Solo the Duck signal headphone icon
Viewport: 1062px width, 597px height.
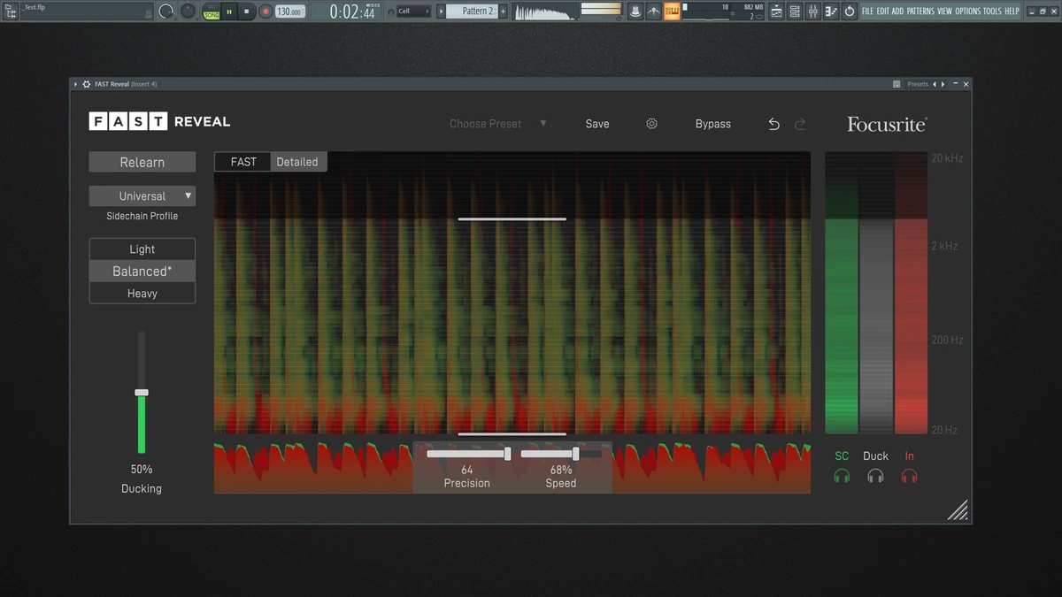point(875,476)
